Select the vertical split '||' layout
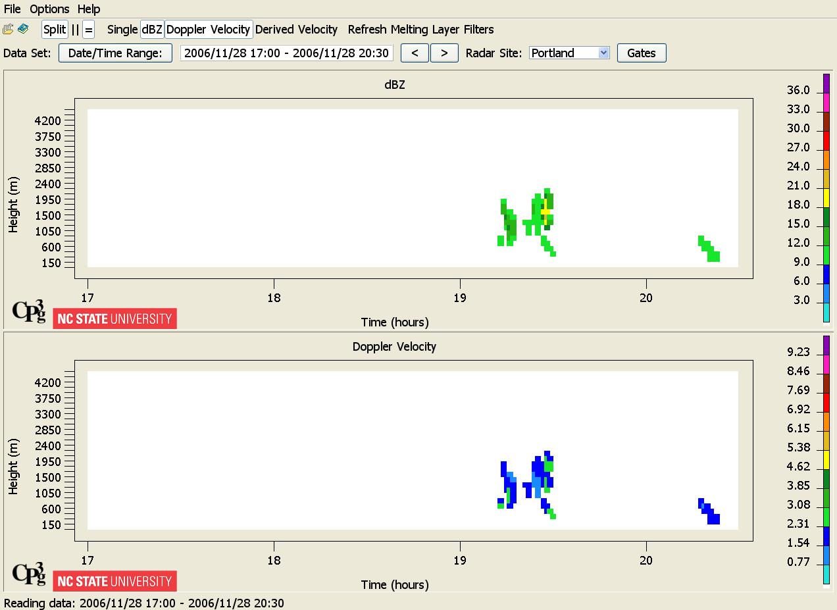Screen dimensions: 837x610 tap(75, 30)
